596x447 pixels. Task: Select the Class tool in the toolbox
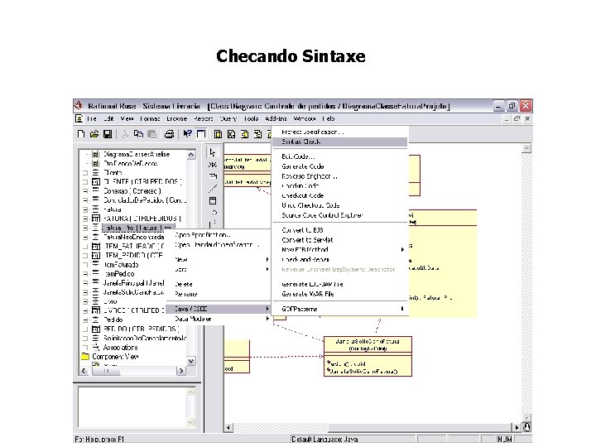(213, 200)
